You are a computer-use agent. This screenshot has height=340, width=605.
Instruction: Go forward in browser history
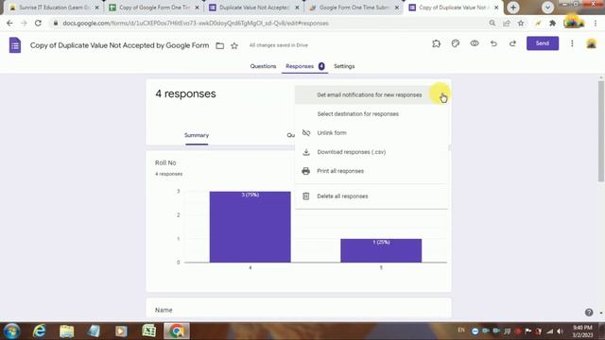coord(24,23)
